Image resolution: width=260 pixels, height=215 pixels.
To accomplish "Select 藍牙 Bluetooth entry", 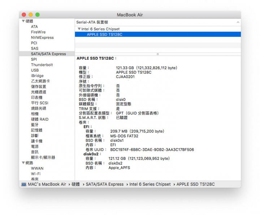I will (x=35, y=125).
